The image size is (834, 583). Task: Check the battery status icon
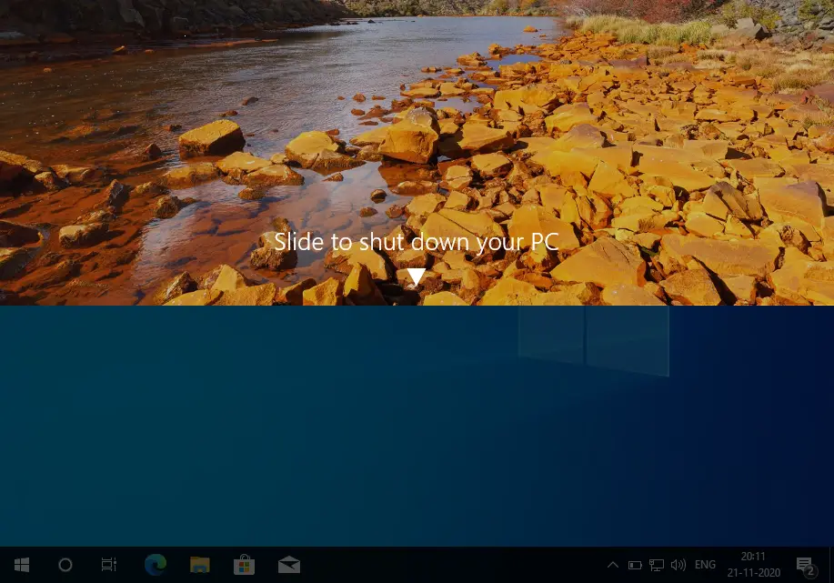pos(635,565)
